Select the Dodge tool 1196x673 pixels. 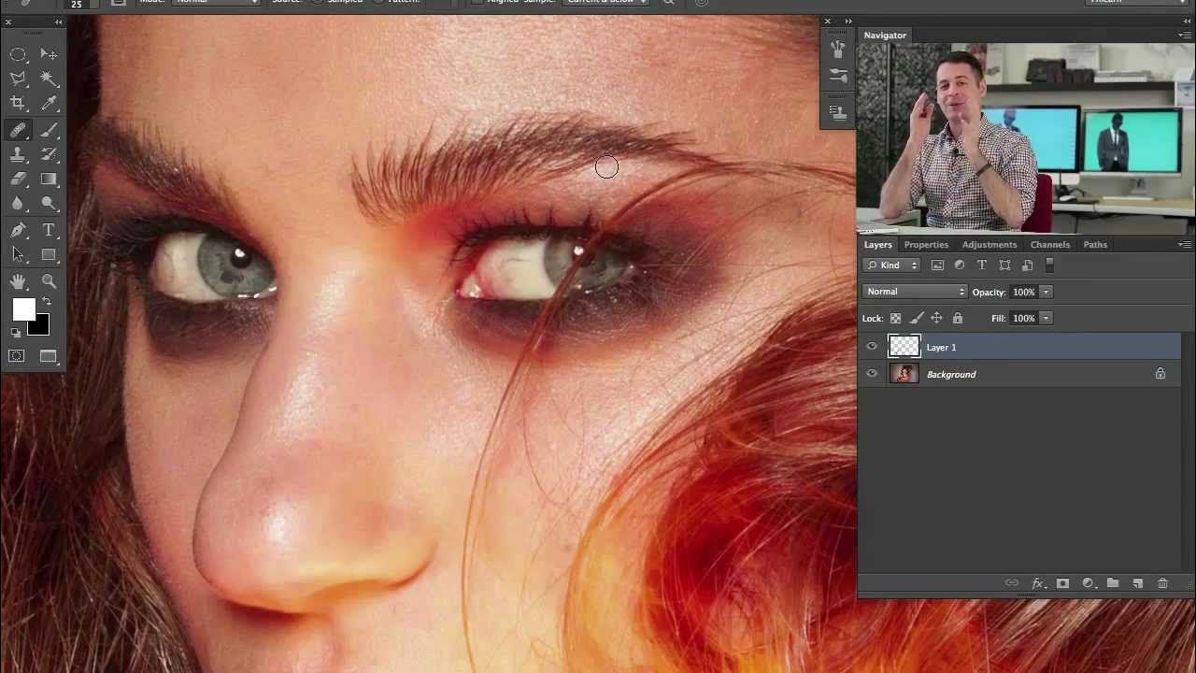pyautogui.click(x=49, y=204)
